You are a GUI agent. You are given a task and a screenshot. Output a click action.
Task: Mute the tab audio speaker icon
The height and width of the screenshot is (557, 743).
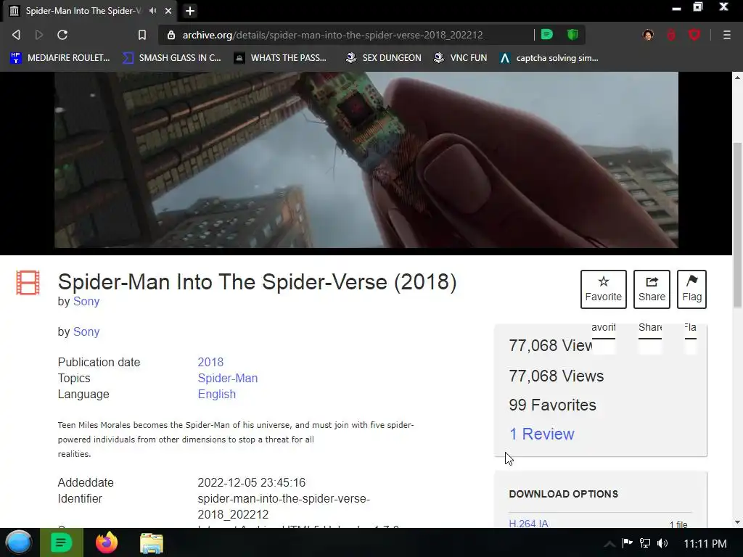tap(153, 10)
